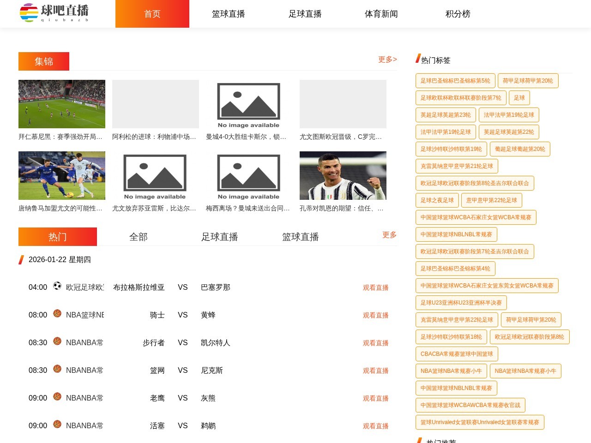This screenshot has width=591, height=443.
Task: Click soccer ball icon for 04:00 match
Action: [x=57, y=286]
